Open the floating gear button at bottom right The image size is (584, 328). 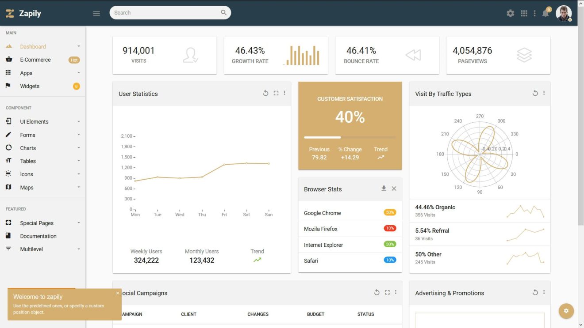coord(566,311)
